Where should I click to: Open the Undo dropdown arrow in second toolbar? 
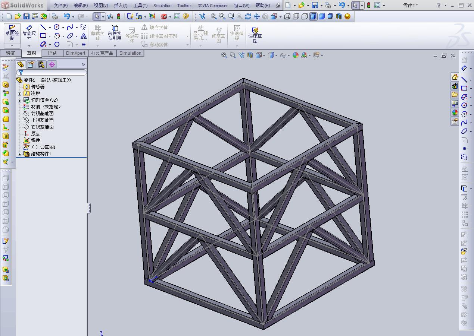(x=73, y=16)
